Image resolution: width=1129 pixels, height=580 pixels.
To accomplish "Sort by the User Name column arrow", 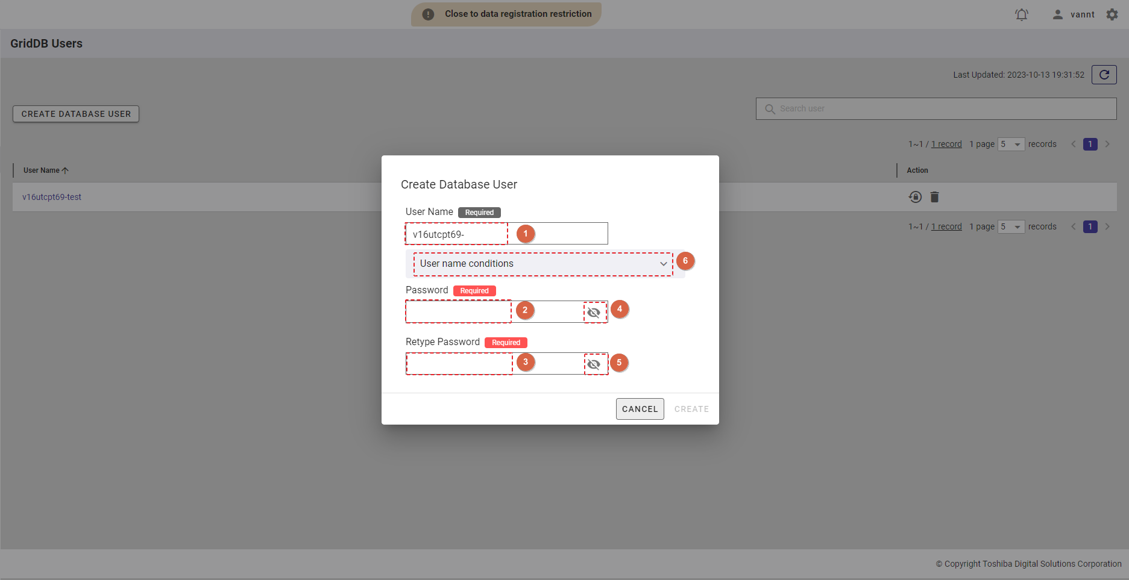I will [x=65, y=170].
